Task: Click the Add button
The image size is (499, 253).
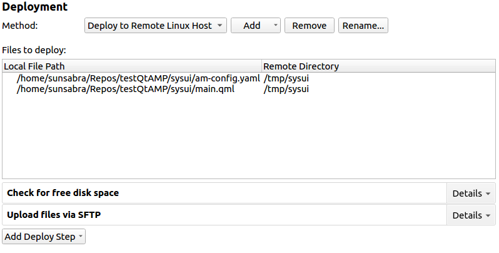Action: pyautogui.click(x=251, y=26)
